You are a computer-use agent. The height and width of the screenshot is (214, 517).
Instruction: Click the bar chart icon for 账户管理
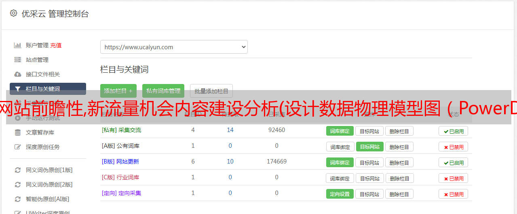[x=17, y=45]
